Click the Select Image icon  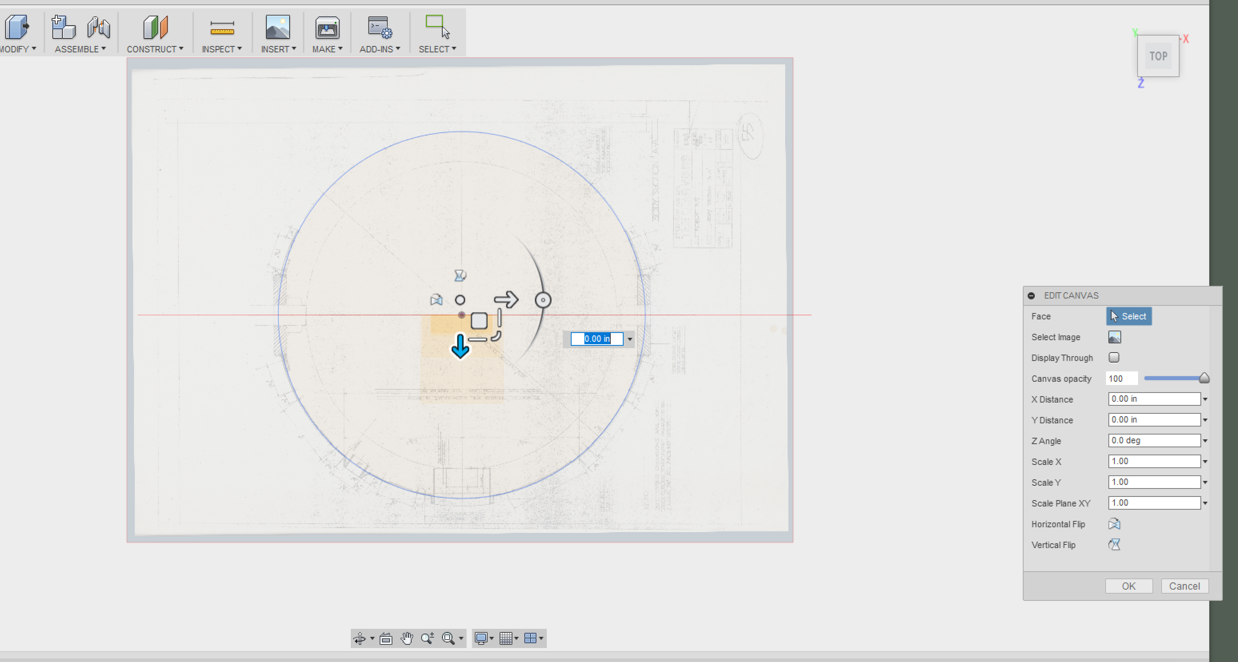[x=1114, y=337]
